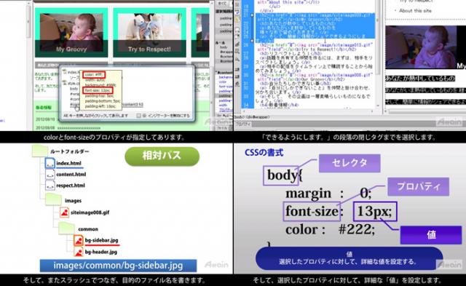Click the bg-header.jpg image file icon
Image resolution: width=466 pixels, height=286 pixels.
pyautogui.click(x=79, y=252)
